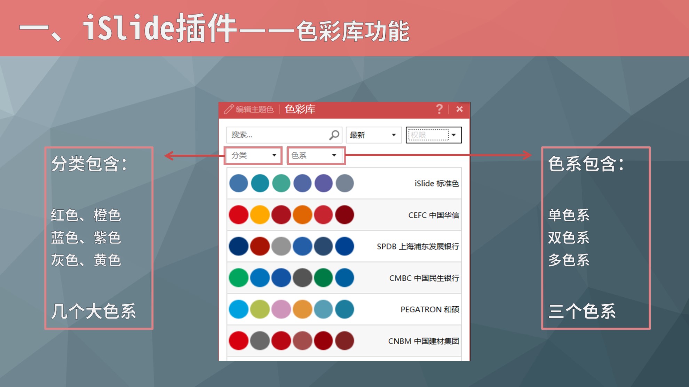Close the 色彩库 dialog window
The height and width of the screenshot is (387, 689).
460,109
